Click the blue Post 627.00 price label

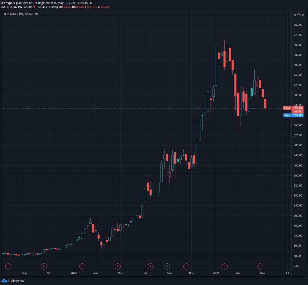[293, 115]
